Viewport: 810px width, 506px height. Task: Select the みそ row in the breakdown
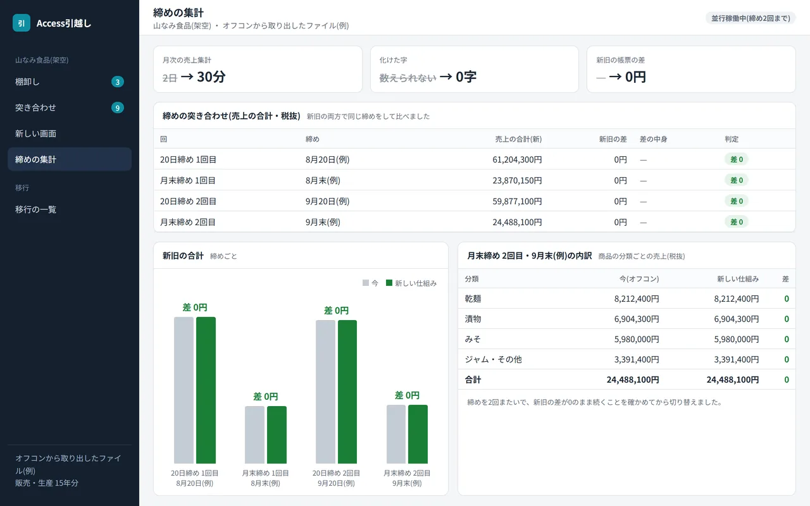(x=626, y=339)
